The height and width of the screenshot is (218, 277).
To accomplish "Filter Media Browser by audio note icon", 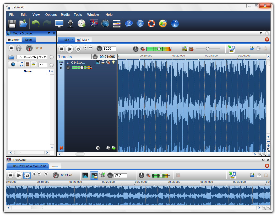I will (21, 64).
